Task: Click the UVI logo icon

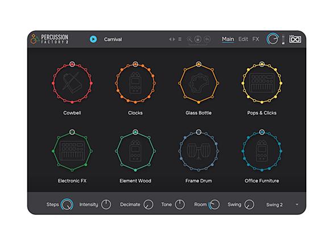Action: click(295, 39)
